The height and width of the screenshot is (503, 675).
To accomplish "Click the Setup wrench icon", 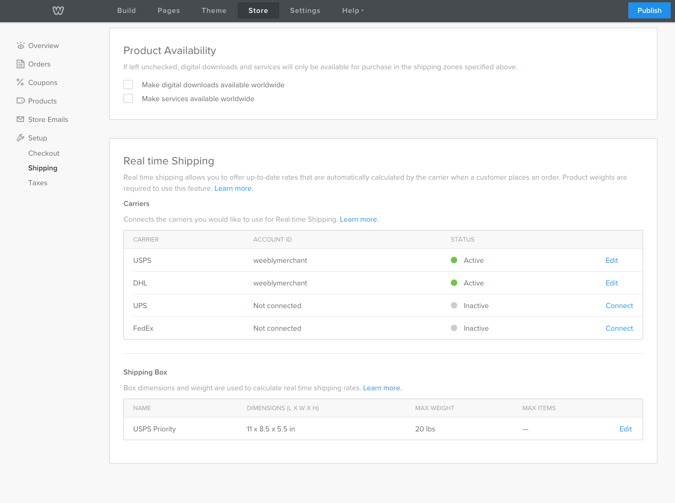I will point(20,138).
